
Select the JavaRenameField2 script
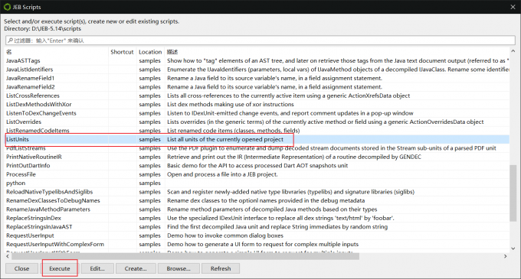pyautogui.click(x=30, y=87)
